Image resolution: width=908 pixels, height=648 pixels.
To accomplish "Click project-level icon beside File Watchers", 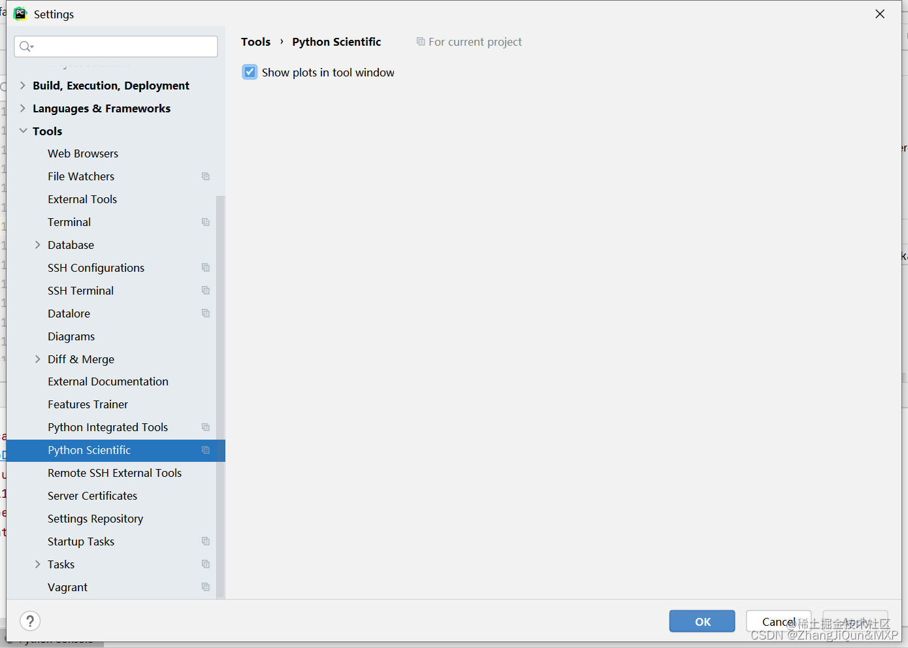I will click(206, 176).
